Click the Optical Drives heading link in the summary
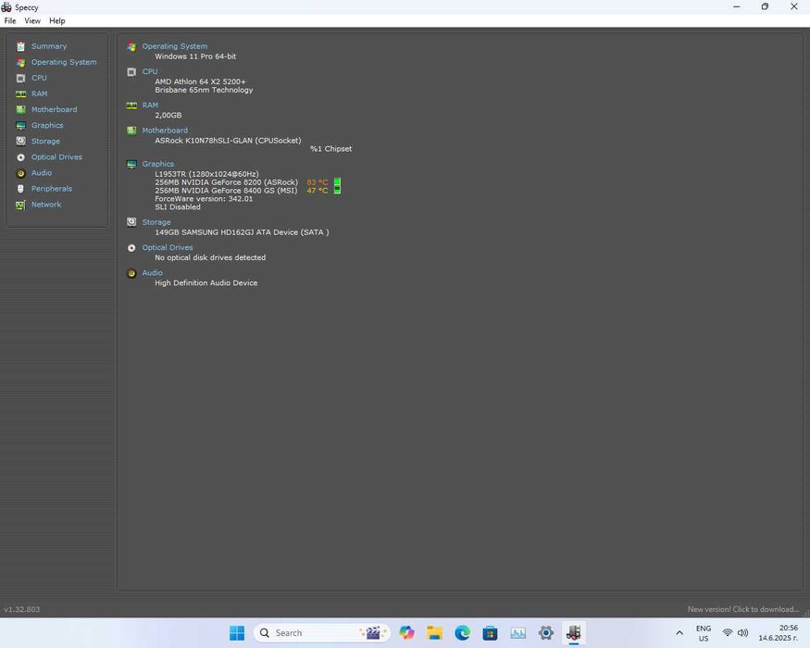Viewport: 810px width, 648px height. coord(168,247)
